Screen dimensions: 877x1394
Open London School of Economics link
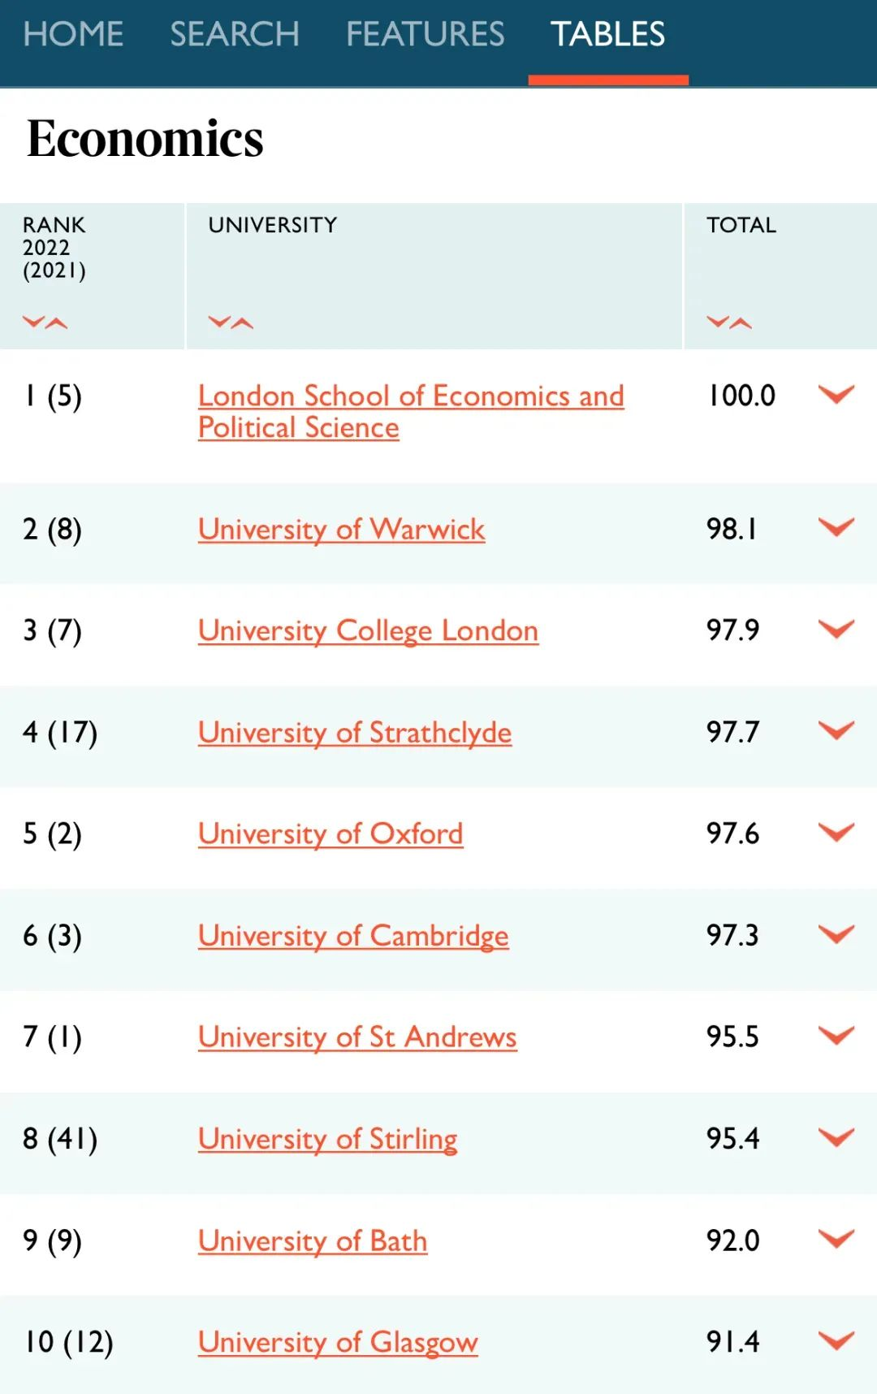click(411, 396)
